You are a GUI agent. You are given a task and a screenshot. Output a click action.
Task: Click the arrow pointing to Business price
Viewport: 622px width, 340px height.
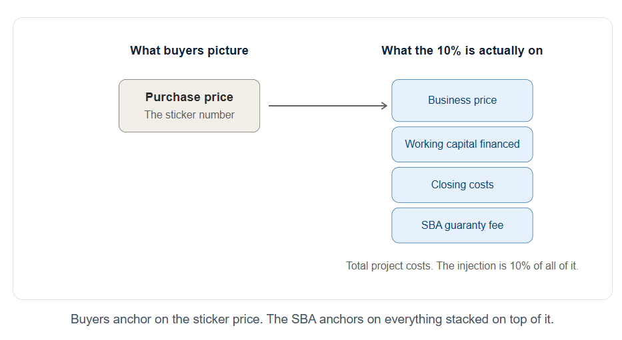(x=327, y=106)
